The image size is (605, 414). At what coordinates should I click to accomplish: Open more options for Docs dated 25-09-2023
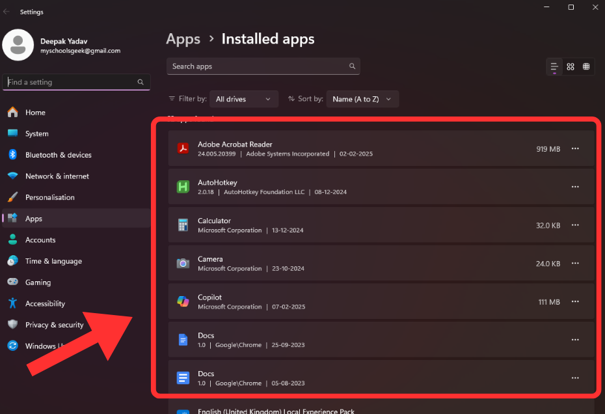[x=575, y=340]
